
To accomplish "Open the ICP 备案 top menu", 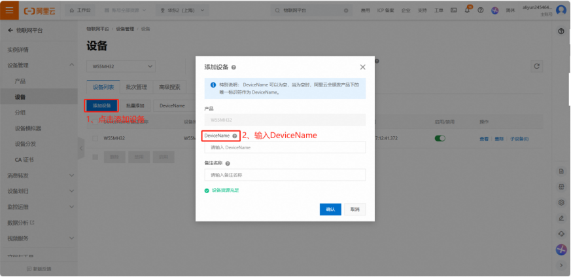I will point(385,10).
